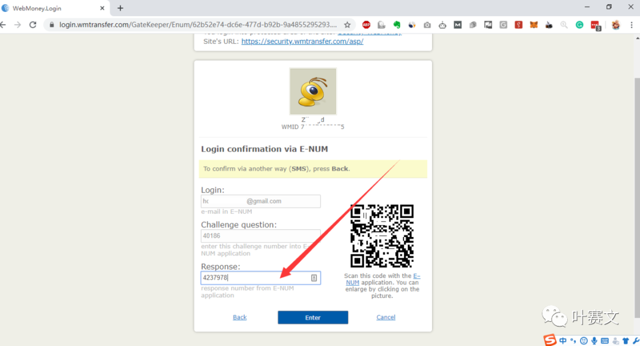Open the emoji panel on the Sogou input bar

[x=584, y=341]
